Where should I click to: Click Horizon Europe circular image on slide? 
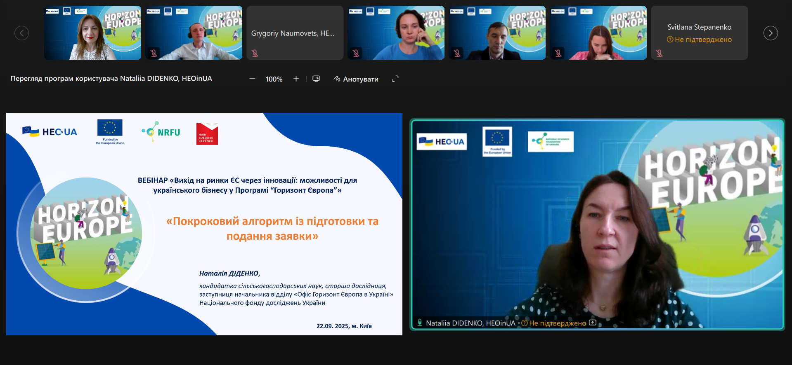85,234
